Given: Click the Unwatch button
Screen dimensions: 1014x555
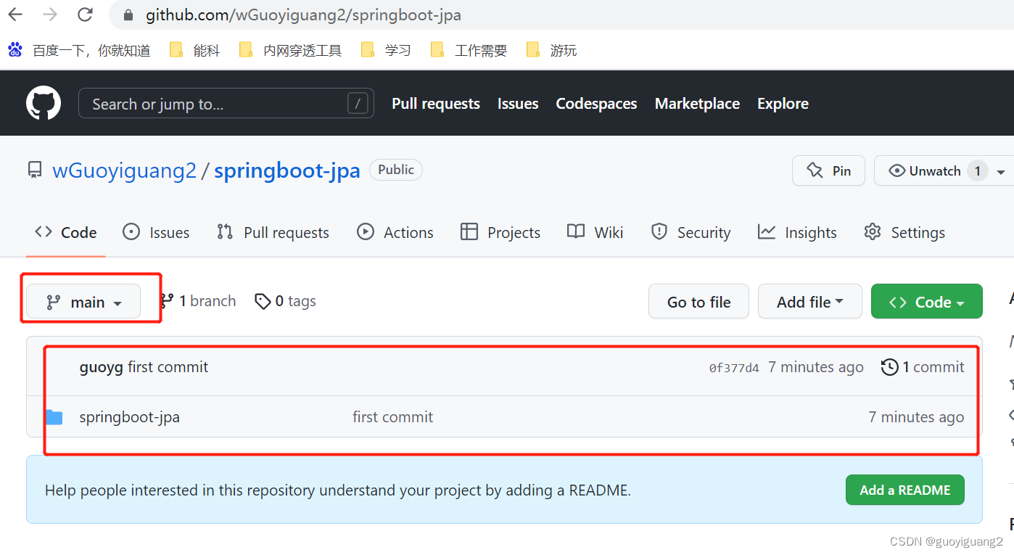Looking at the screenshot, I should tap(934, 170).
